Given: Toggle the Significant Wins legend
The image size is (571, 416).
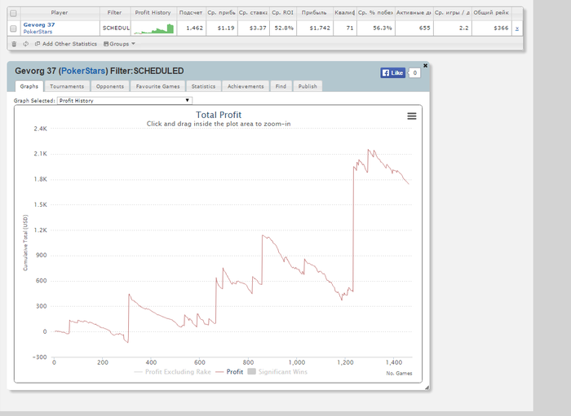Looking at the screenshot, I should click(x=277, y=372).
